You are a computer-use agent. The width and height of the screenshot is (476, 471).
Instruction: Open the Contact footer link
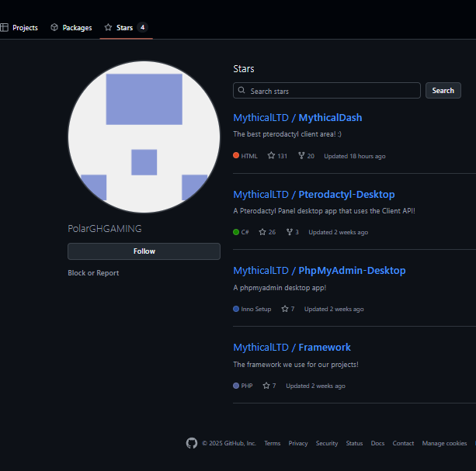coord(403,443)
